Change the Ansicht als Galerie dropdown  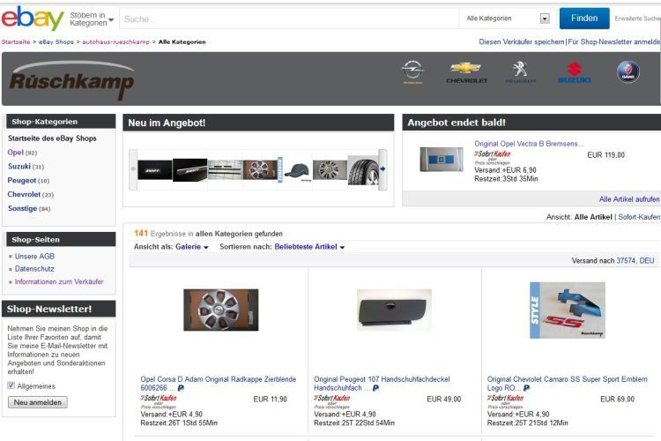(x=192, y=247)
